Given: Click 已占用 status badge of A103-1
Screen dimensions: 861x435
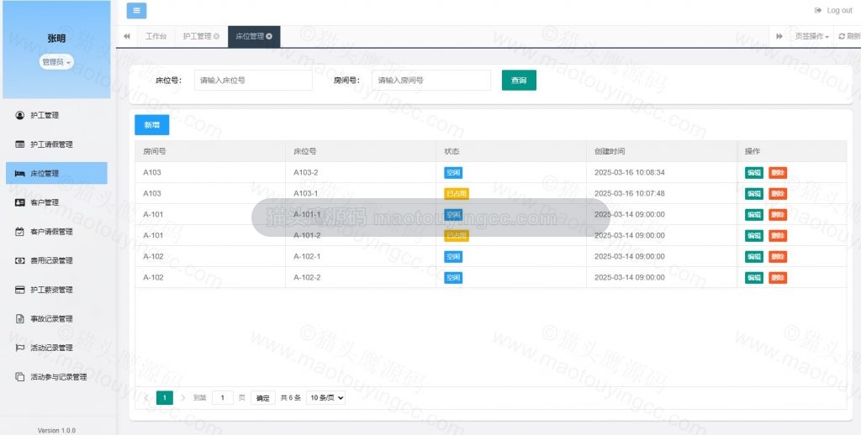Looking at the screenshot, I should (x=457, y=194).
